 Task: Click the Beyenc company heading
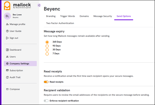pos(52,9)
